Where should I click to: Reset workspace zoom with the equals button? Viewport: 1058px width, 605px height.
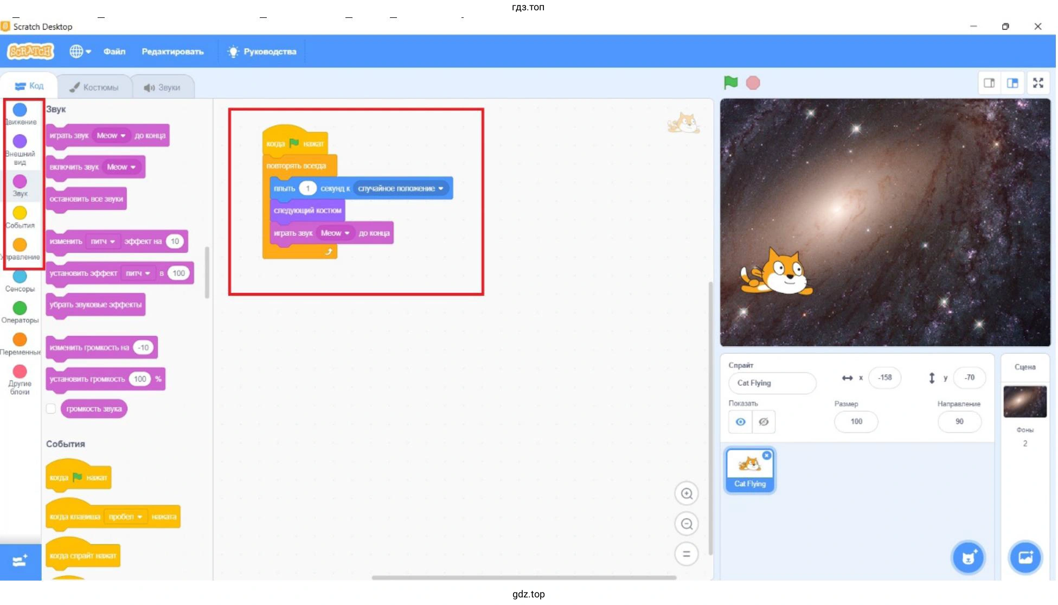688,554
